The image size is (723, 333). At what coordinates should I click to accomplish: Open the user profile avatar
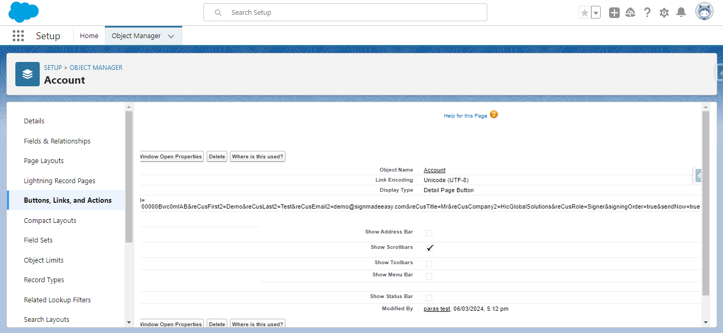click(x=704, y=12)
